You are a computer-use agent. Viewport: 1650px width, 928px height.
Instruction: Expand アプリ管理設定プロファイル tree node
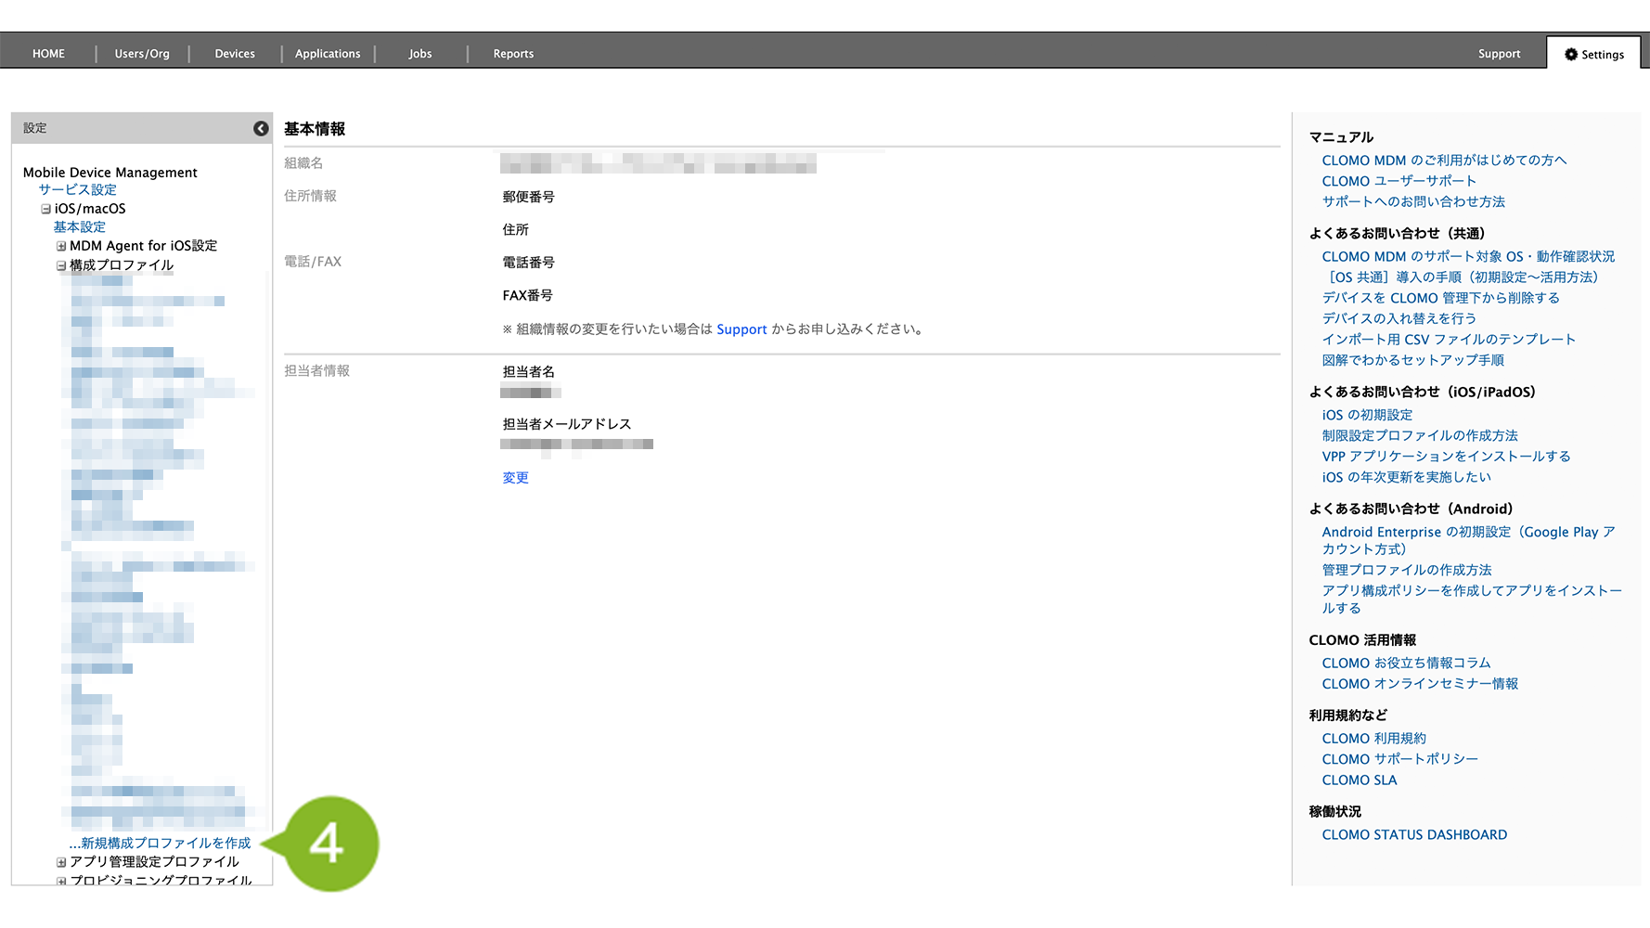tap(61, 862)
